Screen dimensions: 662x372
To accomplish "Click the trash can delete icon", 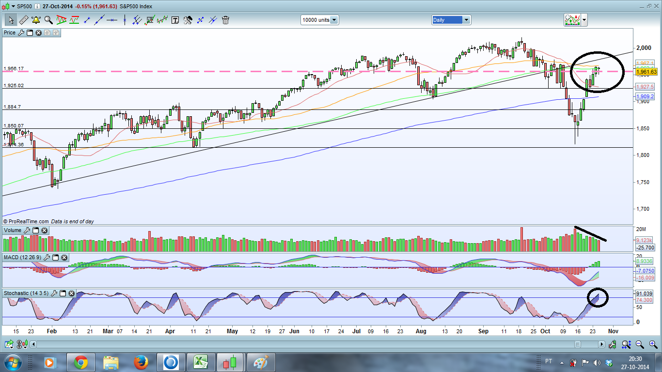I will pos(225,20).
